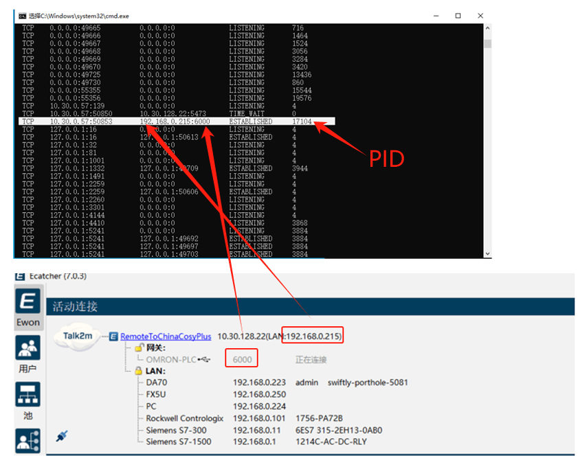The height and width of the screenshot is (460, 578).
Task: Click PID 3944 in cmd output
Action: tap(300, 168)
